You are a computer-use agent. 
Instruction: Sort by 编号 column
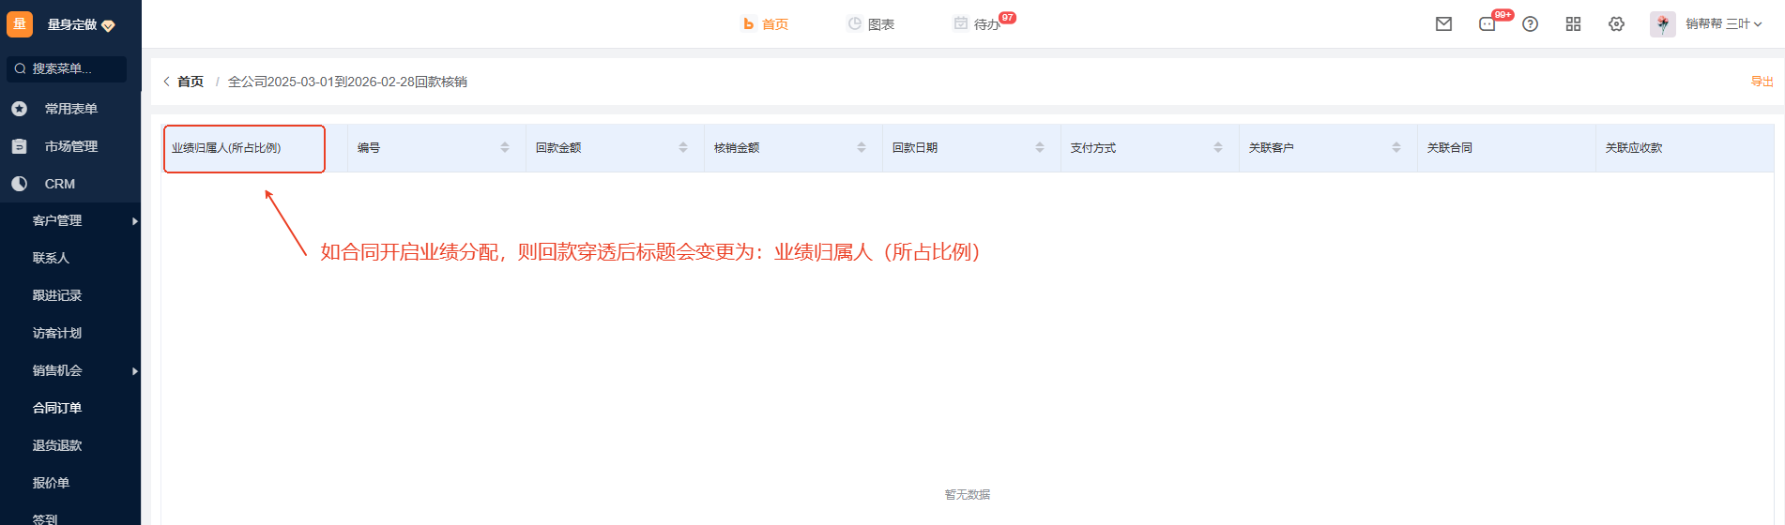505,147
